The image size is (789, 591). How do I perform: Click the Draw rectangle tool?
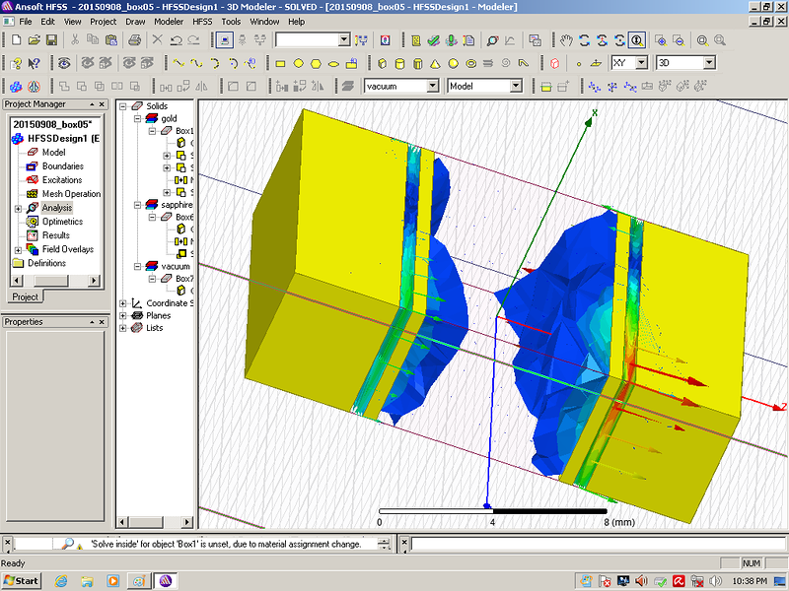click(280, 63)
